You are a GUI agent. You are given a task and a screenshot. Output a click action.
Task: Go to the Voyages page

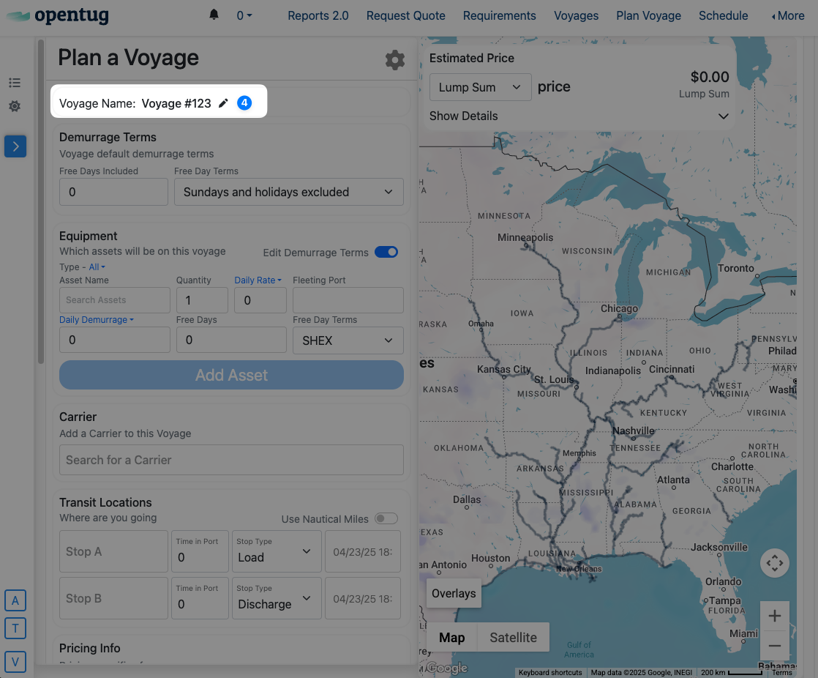576,15
